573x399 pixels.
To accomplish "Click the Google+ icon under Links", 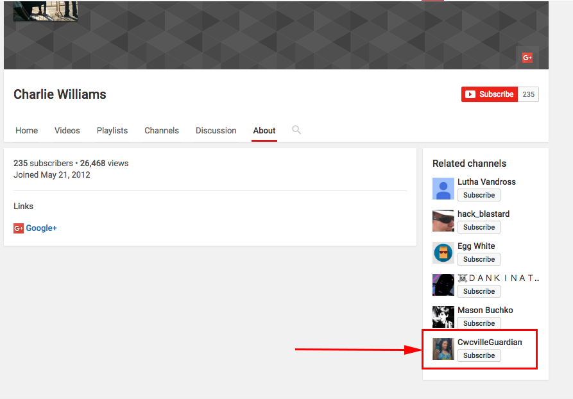I will [x=19, y=228].
